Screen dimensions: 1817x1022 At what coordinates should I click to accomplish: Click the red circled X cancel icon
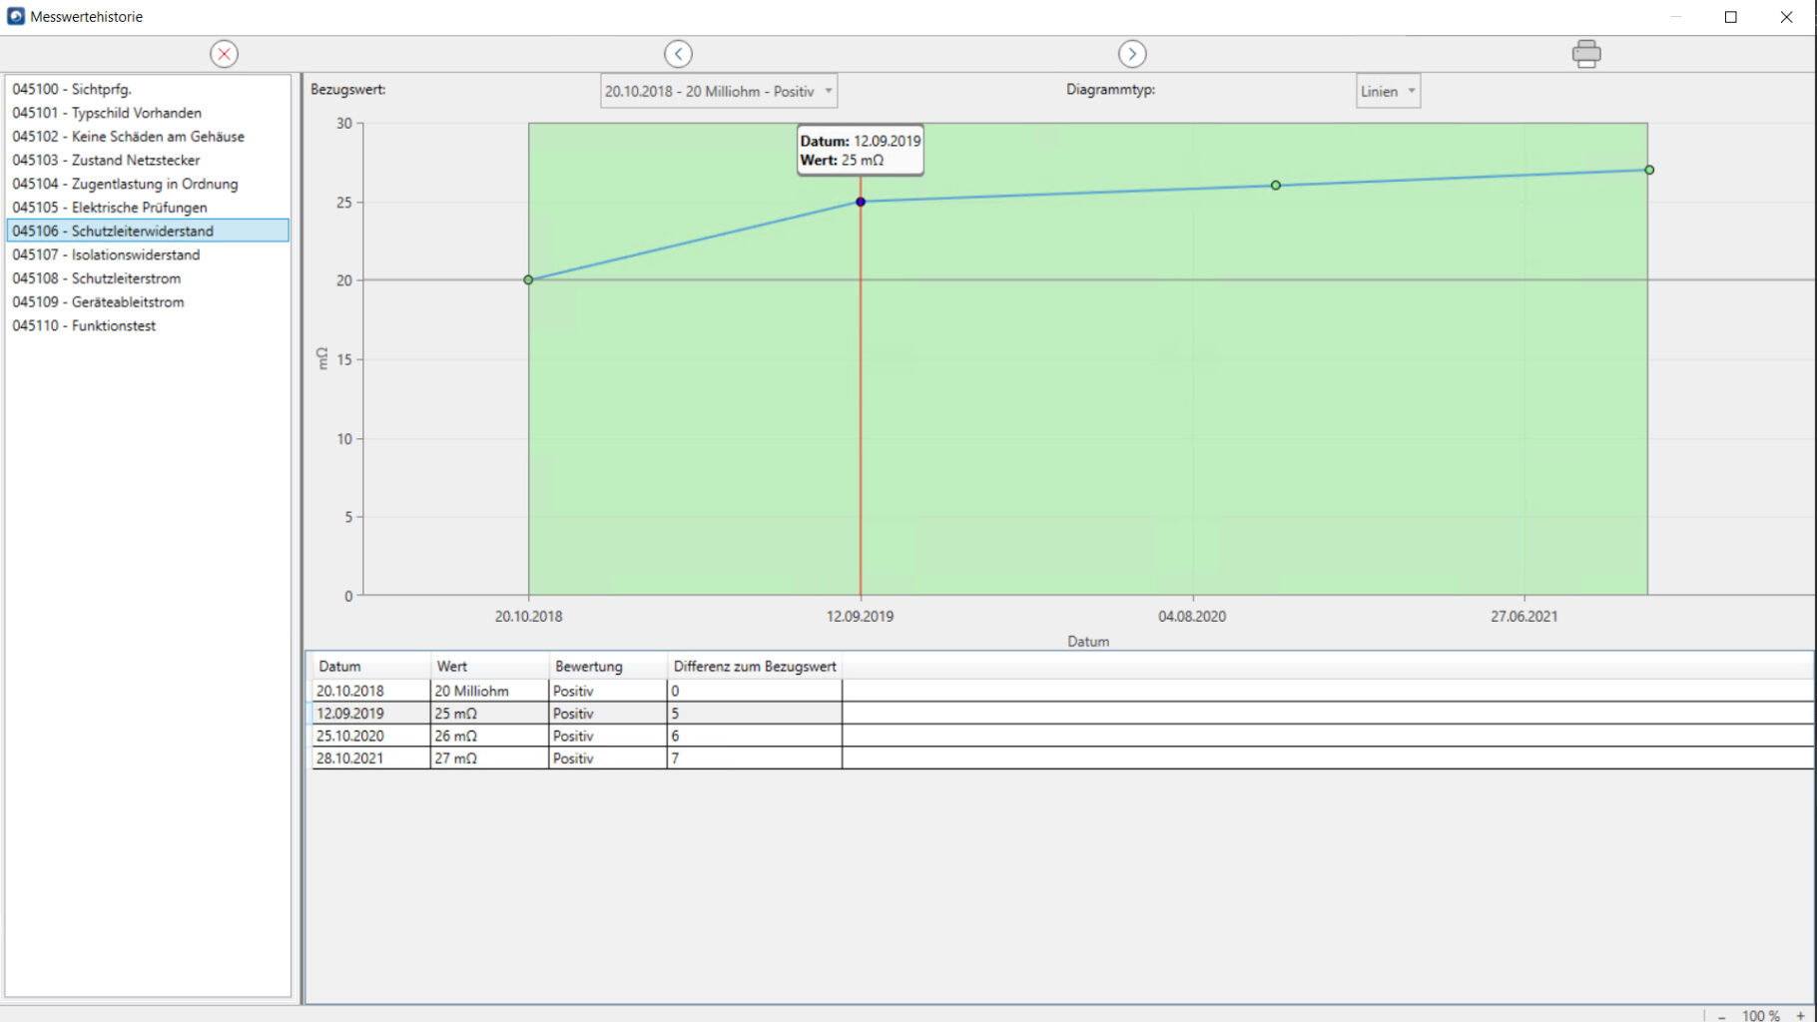click(224, 54)
